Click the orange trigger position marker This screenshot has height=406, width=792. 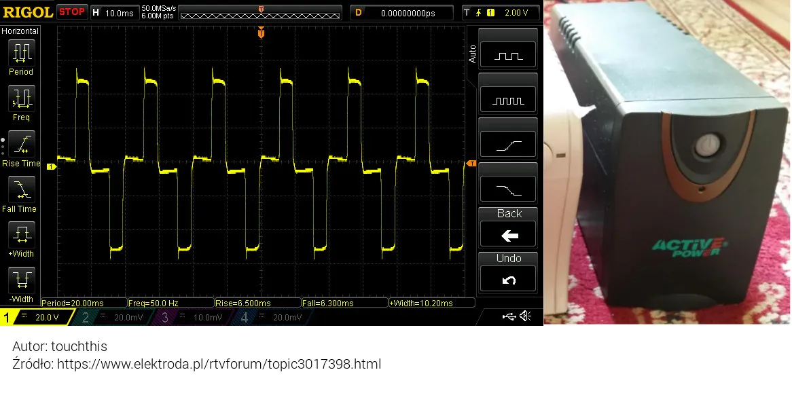(x=261, y=33)
